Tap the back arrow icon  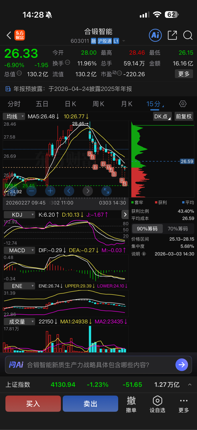9,35
